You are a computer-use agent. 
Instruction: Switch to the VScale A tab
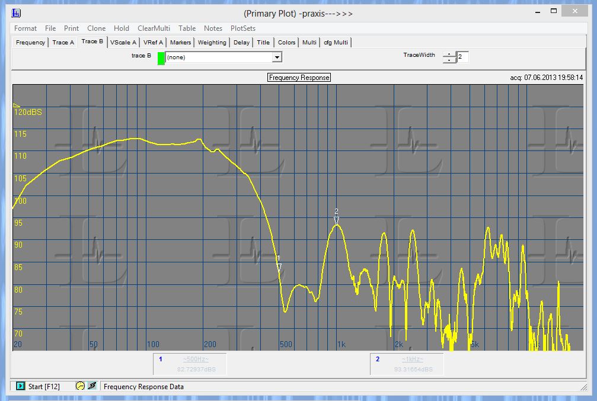pos(123,42)
